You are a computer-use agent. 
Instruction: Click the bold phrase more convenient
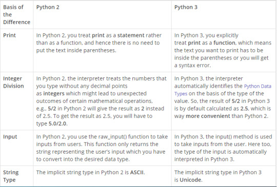tap(208, 116)
